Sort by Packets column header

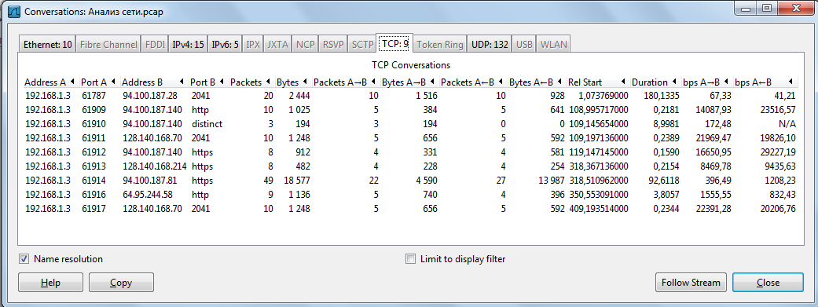[x=251, y=82]
